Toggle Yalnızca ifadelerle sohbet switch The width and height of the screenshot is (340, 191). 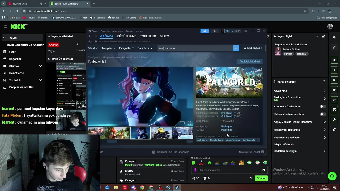[x=323, y=114]
